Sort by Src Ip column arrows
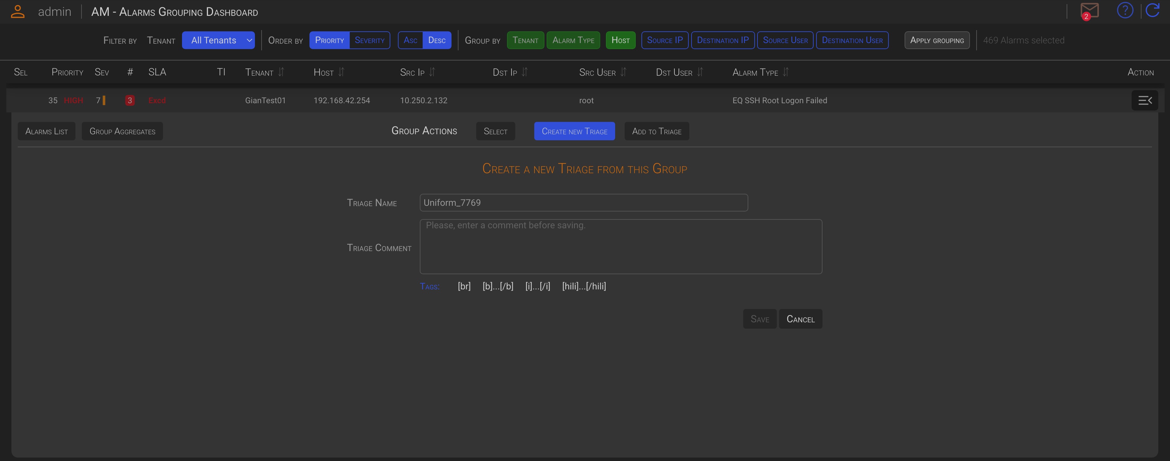 point(432,72)
